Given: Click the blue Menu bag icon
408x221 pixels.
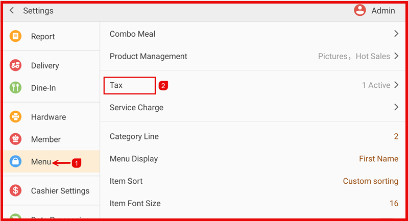Looking at the screenshot, I should [x=16, y=162].
